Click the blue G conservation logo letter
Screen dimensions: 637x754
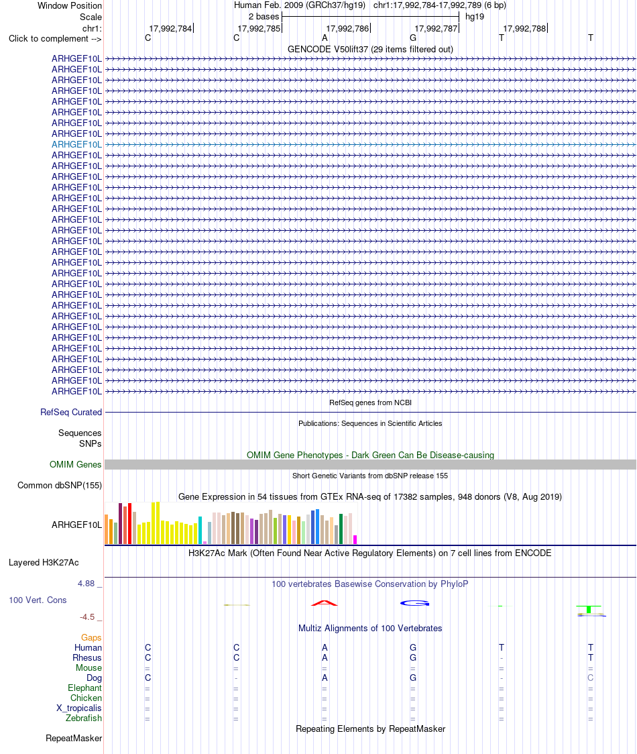[x=414, y=603]
